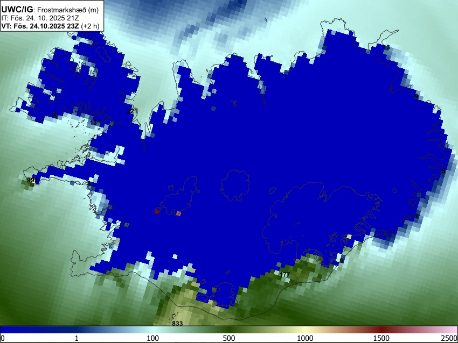Click the pale yellow section of the color scale

[305, 330]
